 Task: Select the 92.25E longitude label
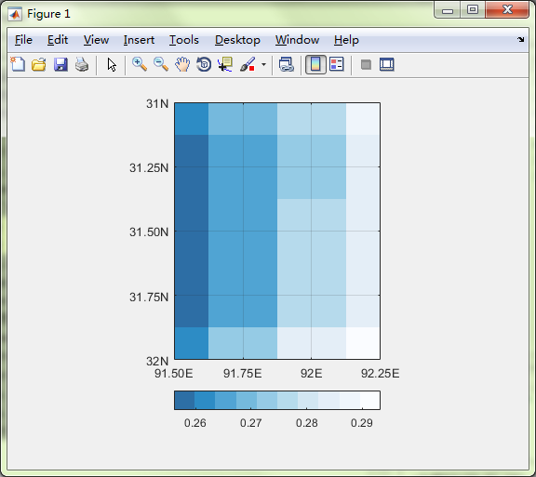(x=380, y=373)
